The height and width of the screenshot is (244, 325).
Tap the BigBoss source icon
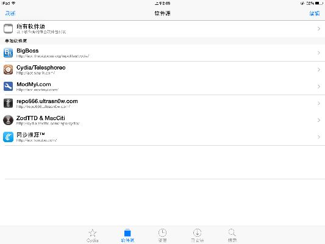(8, 52)
